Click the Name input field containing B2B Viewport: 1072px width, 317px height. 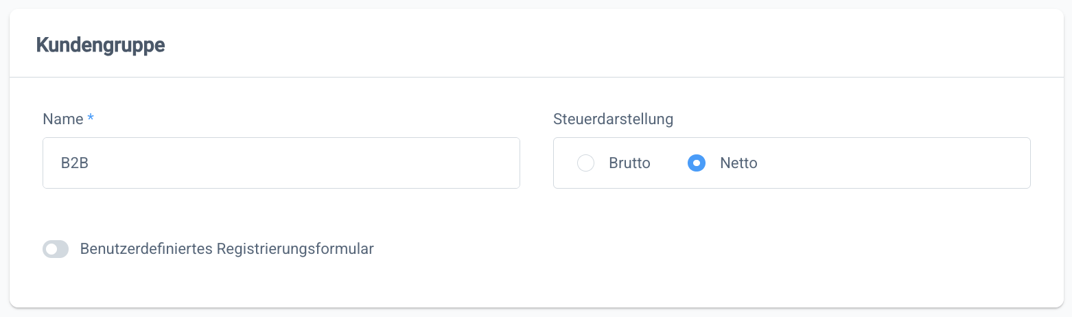(x=281, y=163)
